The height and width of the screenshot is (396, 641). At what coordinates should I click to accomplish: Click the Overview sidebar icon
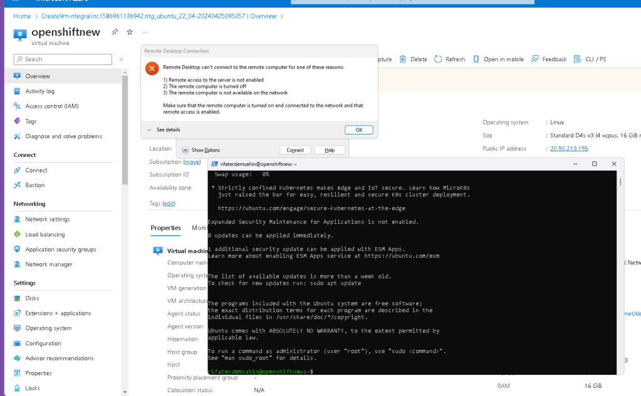17,76
